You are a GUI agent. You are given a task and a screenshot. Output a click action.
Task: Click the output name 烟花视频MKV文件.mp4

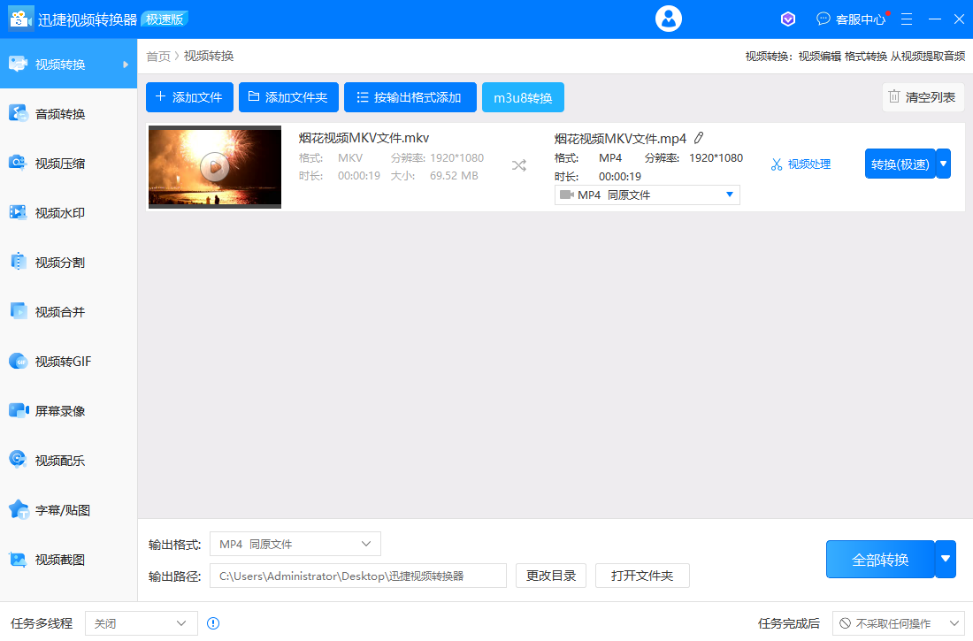point(620,139)
